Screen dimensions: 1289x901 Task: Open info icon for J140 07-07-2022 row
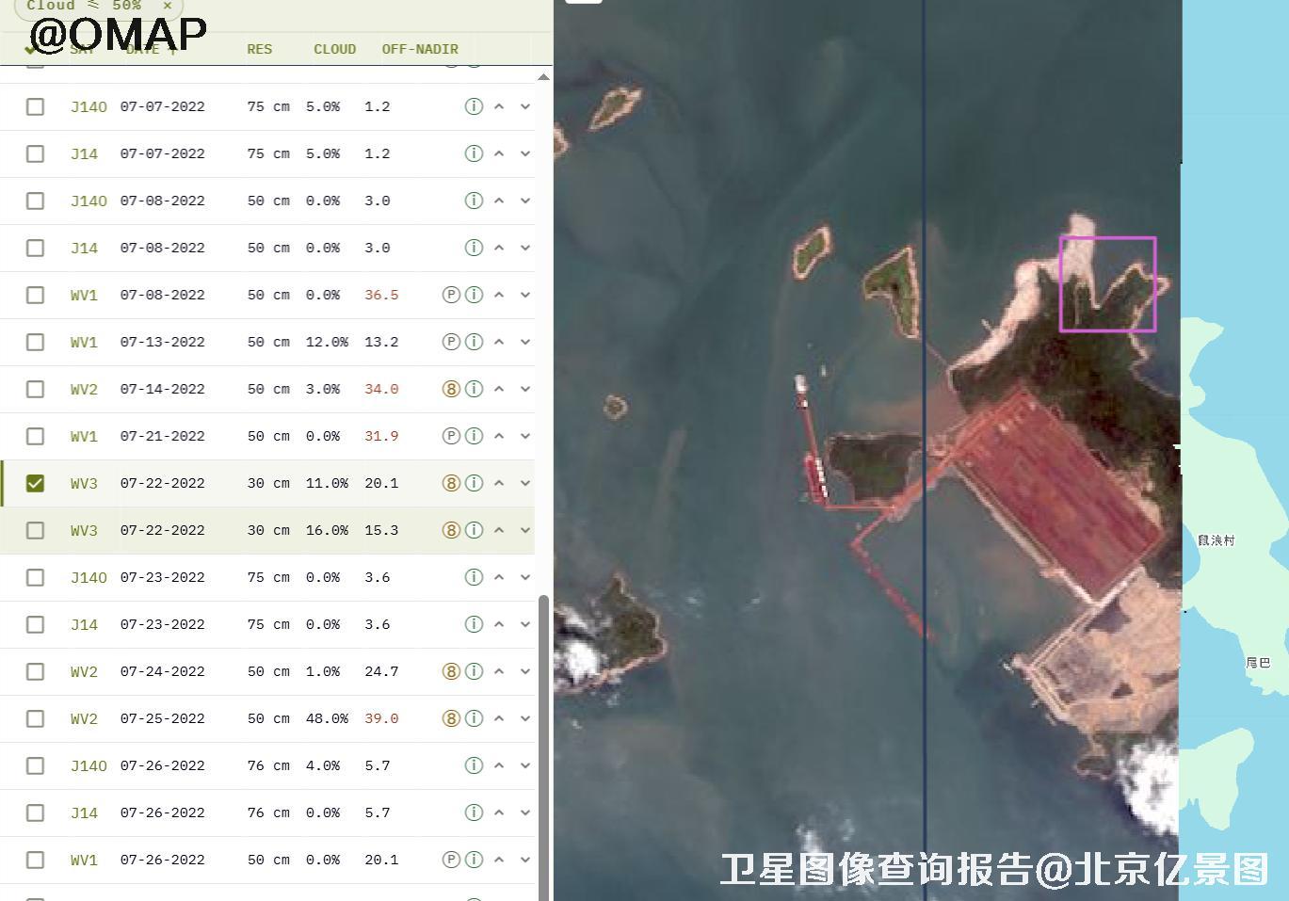(x=474, y=106)
